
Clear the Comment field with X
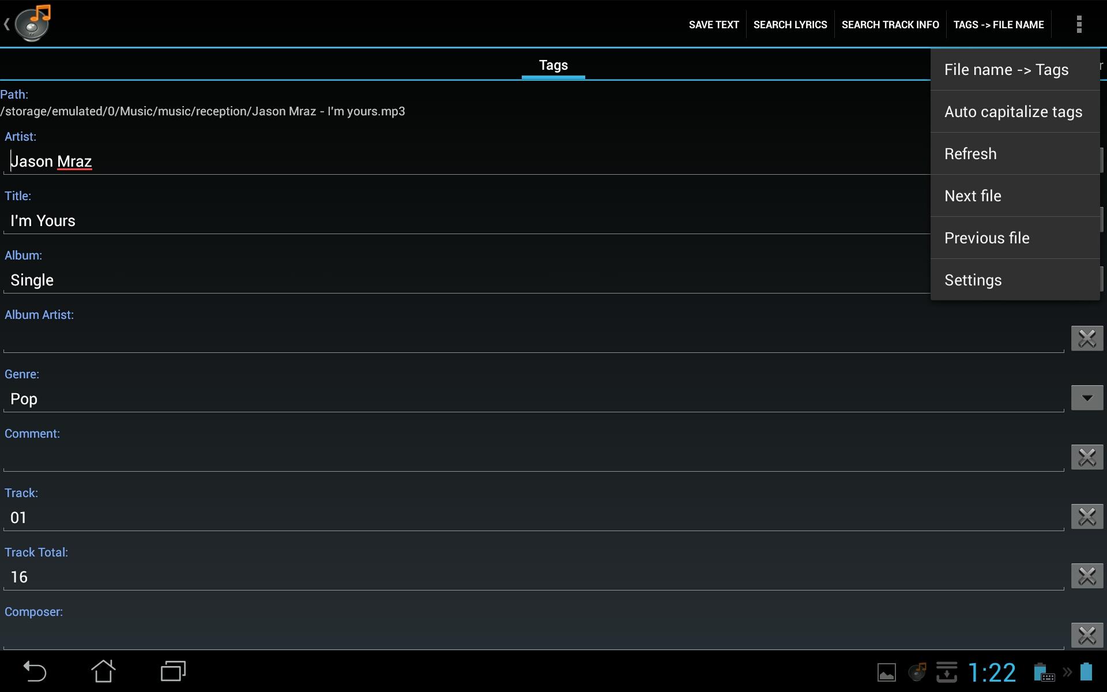(x=1087, y=457)
